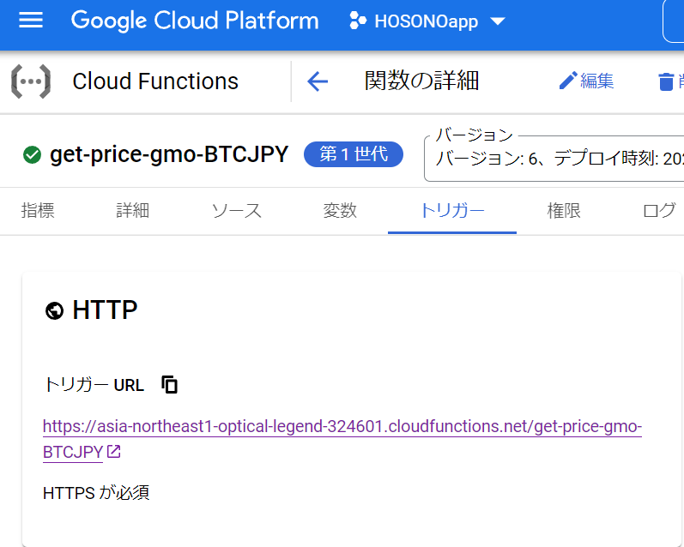Switch to the ログ tab
Viewport: 684px width, 547px height.
pos(659,211)
